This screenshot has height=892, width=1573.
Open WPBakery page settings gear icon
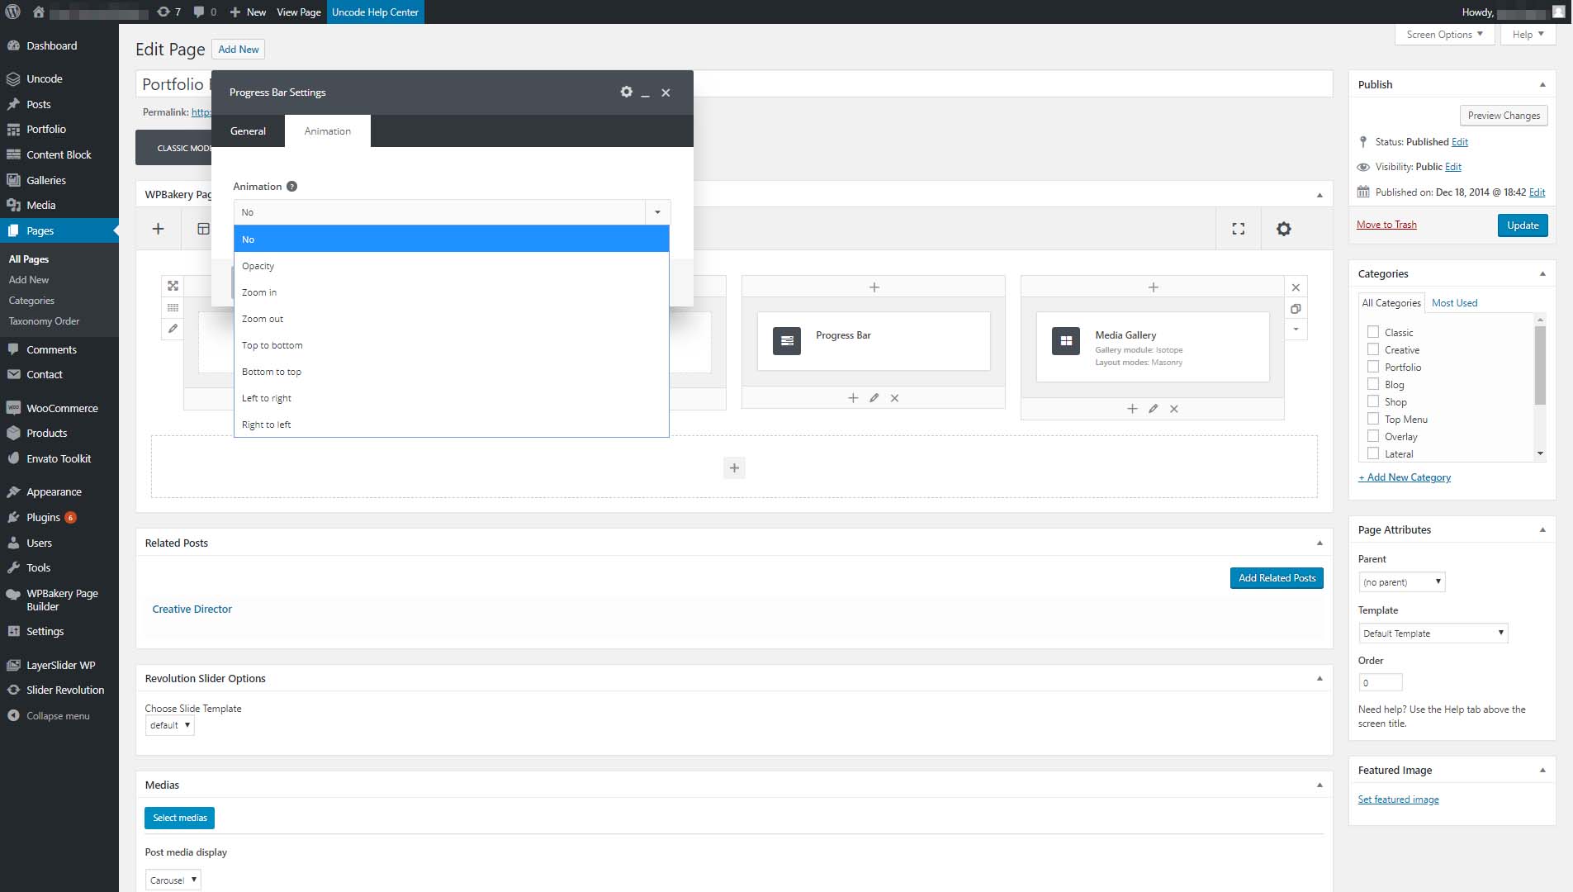coord(1283,229)
